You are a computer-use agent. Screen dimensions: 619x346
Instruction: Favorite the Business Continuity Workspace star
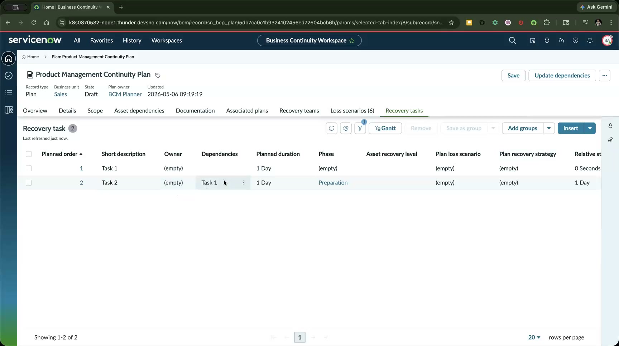[352, 41]
